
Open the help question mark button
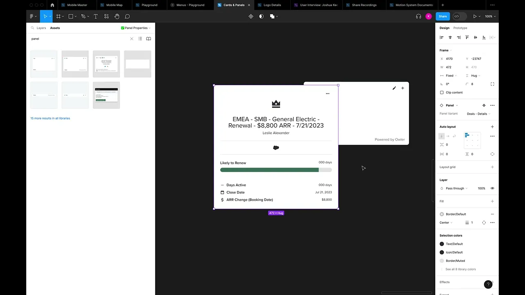pyautogui.click(x=488, y=284)
